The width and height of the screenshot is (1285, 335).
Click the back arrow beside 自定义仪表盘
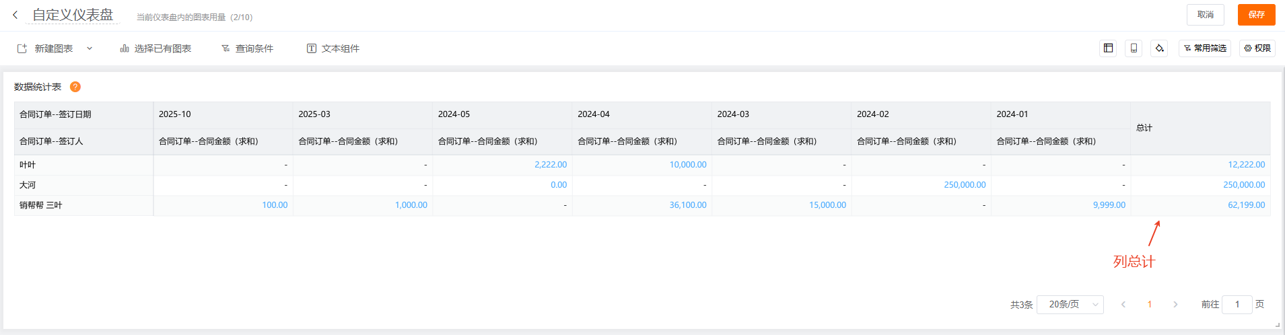tap(15, 15)
